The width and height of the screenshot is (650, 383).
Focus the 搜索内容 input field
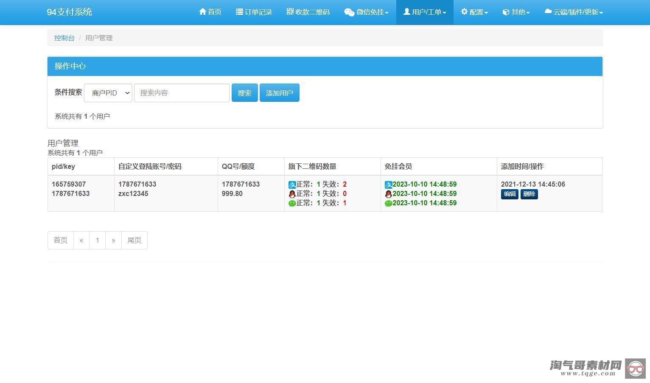(182, 93)
